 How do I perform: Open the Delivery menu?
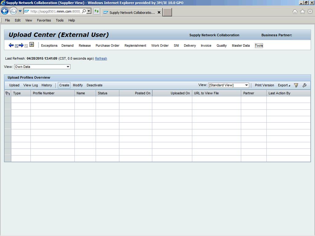pos(190,45)
